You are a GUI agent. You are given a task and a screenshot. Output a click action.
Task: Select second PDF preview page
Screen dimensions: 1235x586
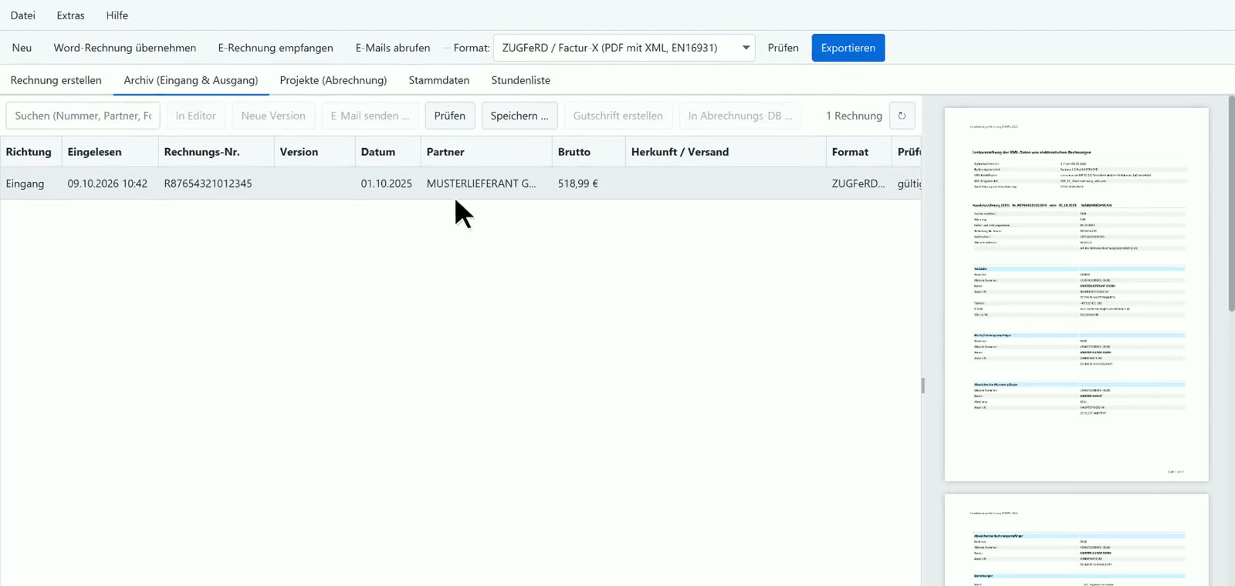tap(1077, 541)
